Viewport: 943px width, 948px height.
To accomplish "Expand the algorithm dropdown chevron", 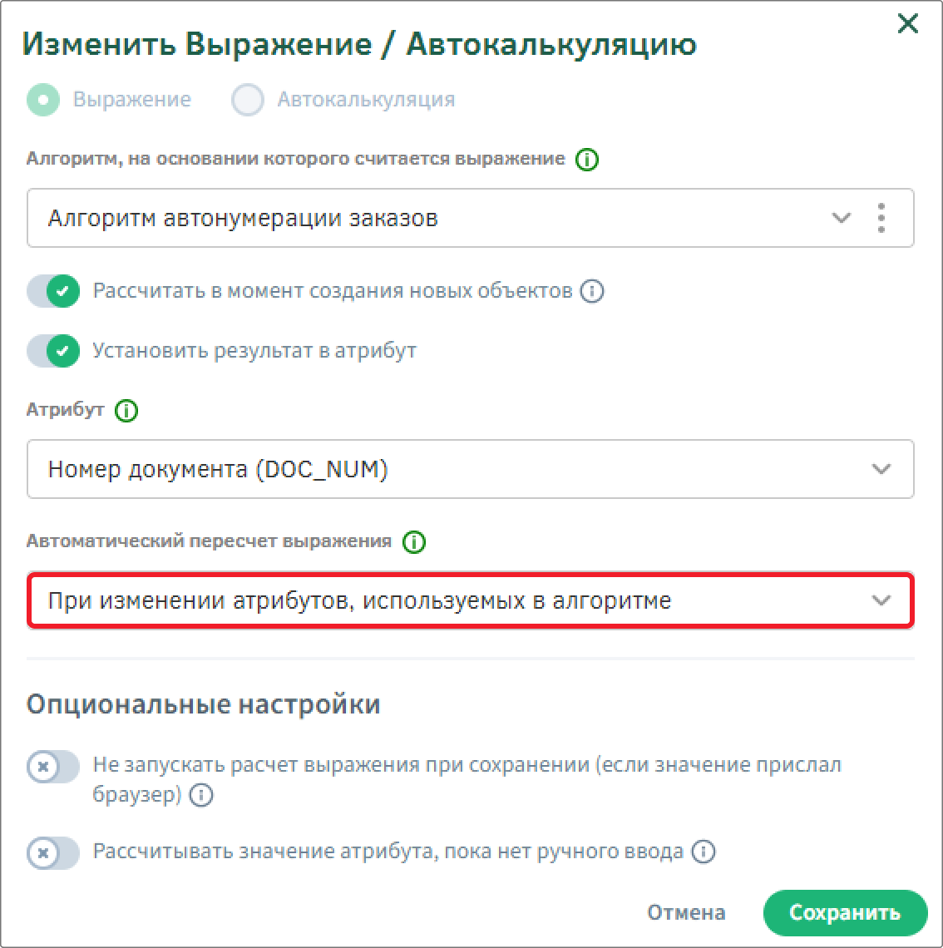I will [x=842, y=218].
